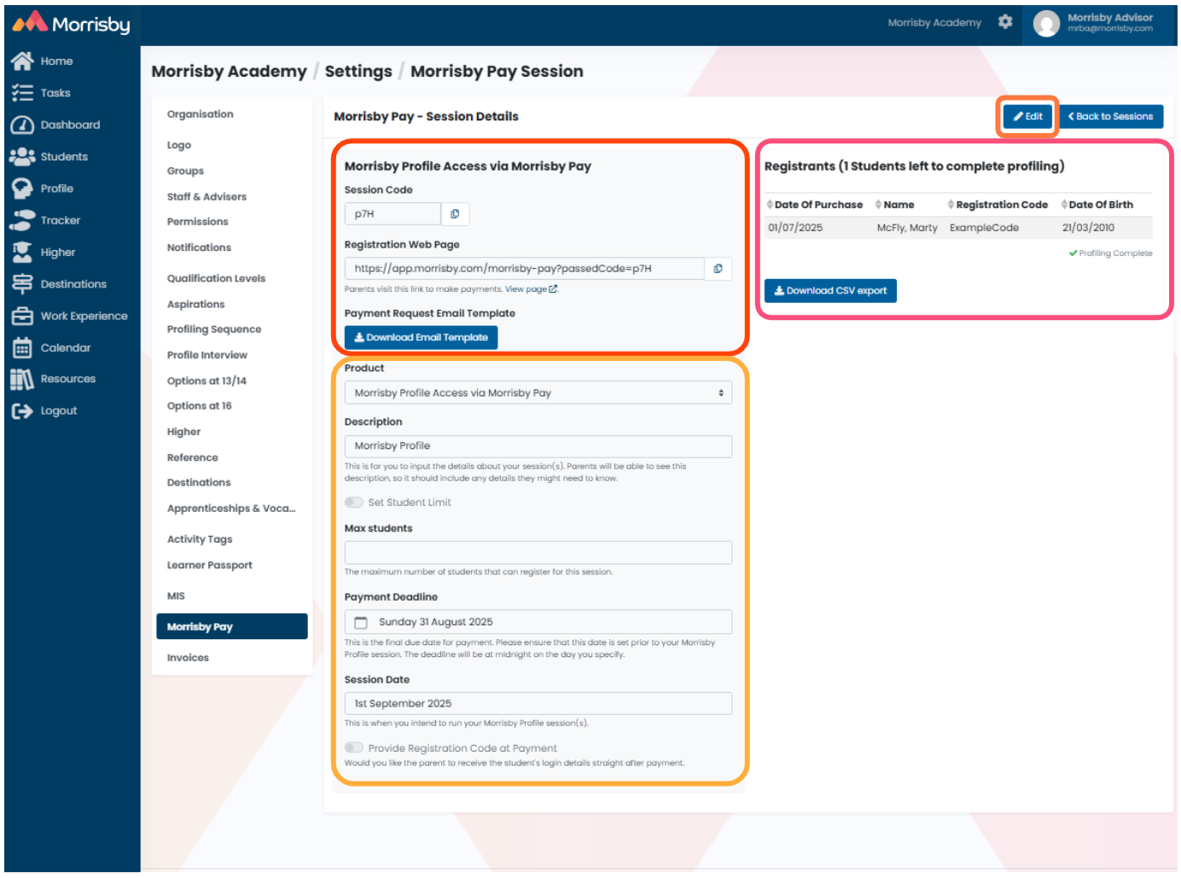
Task: Click the Edit button
Action: 1027,116
